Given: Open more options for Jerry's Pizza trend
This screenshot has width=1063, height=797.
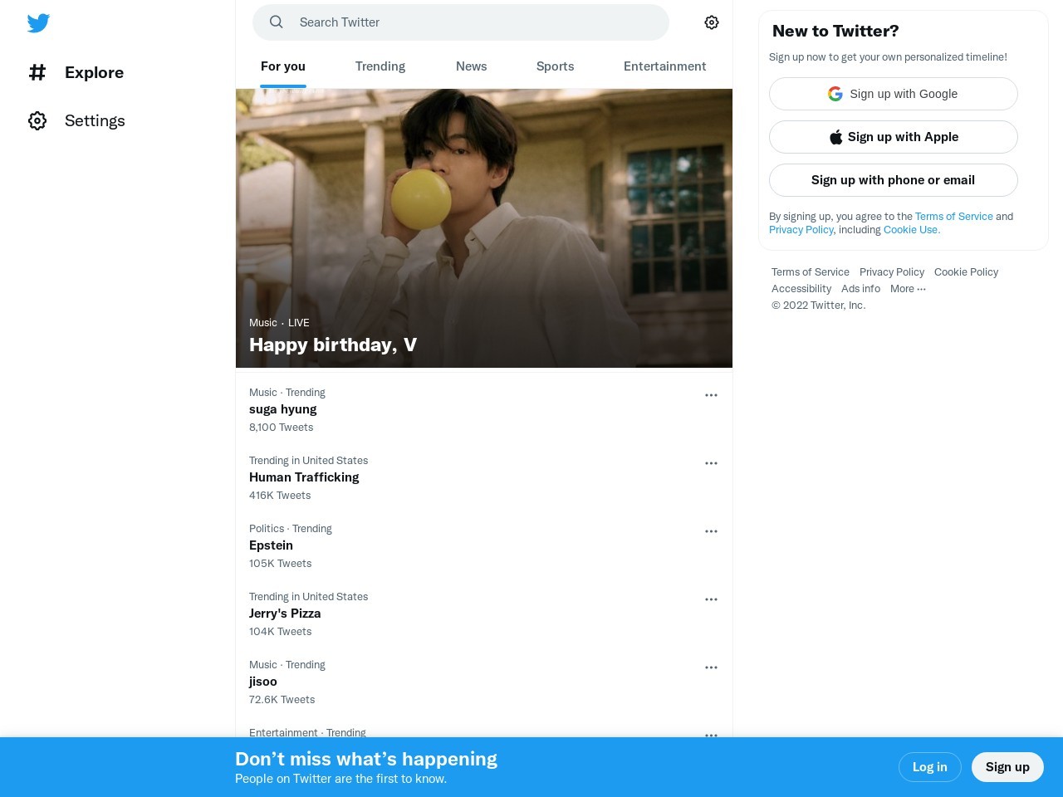Looking at the screenshot, I should [711, 599].
